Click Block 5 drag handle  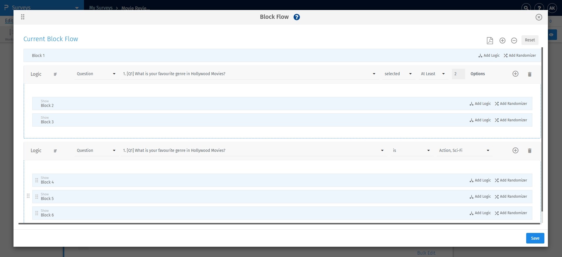[x=37, y=197]
